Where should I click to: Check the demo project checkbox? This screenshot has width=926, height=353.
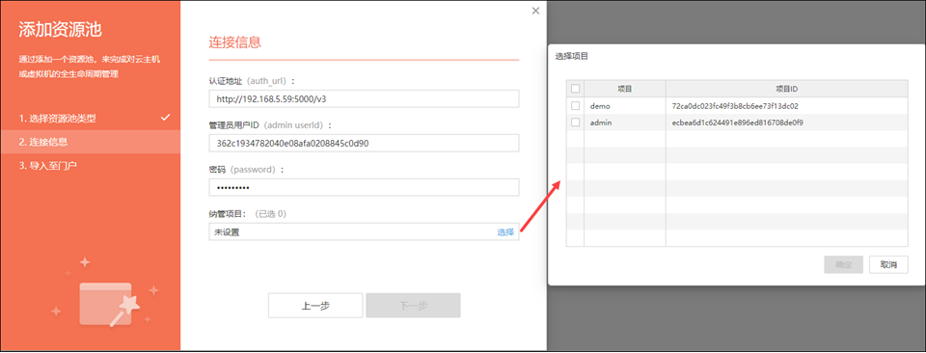pos(575,106)
